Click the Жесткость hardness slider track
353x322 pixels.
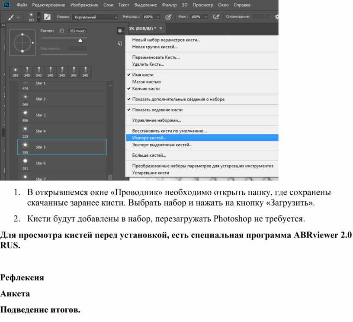[64, 55]
